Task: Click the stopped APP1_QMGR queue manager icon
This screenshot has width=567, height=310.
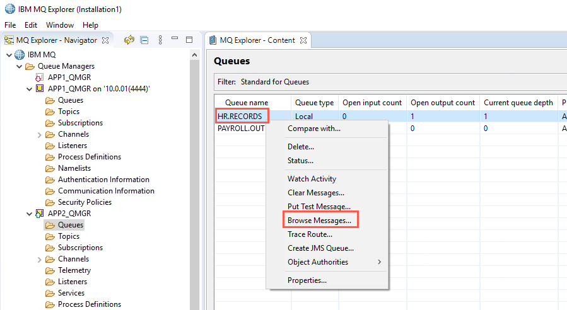Action: [x=39, y=77]
